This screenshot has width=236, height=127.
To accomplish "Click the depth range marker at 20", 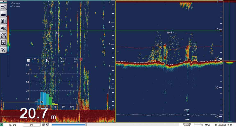I will pos(221,60).
